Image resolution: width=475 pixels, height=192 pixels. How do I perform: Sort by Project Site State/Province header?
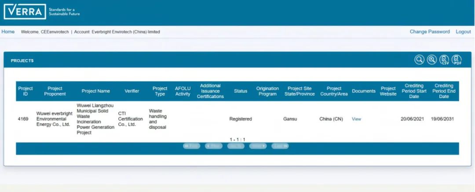tap(300, 91)
